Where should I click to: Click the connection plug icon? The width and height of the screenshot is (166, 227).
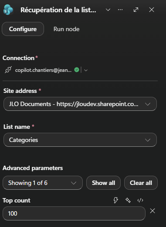click(x=8, y=70)
